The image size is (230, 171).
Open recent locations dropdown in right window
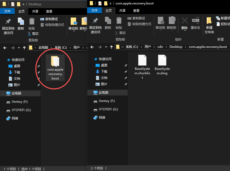[106, 47]
